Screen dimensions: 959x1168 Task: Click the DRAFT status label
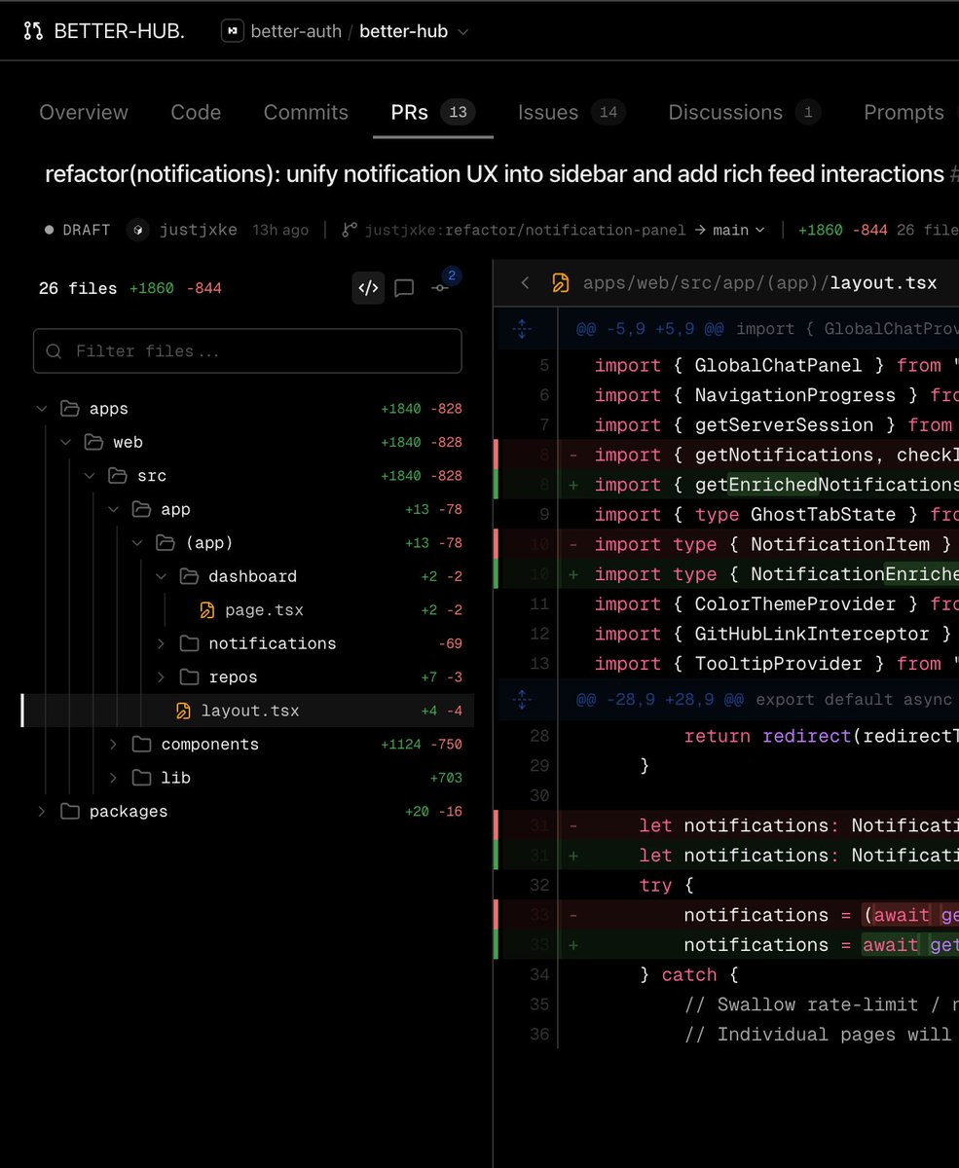click(x=77, y=230)
